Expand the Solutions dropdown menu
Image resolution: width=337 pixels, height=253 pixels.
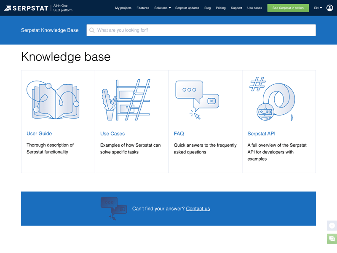coord(163,8)
